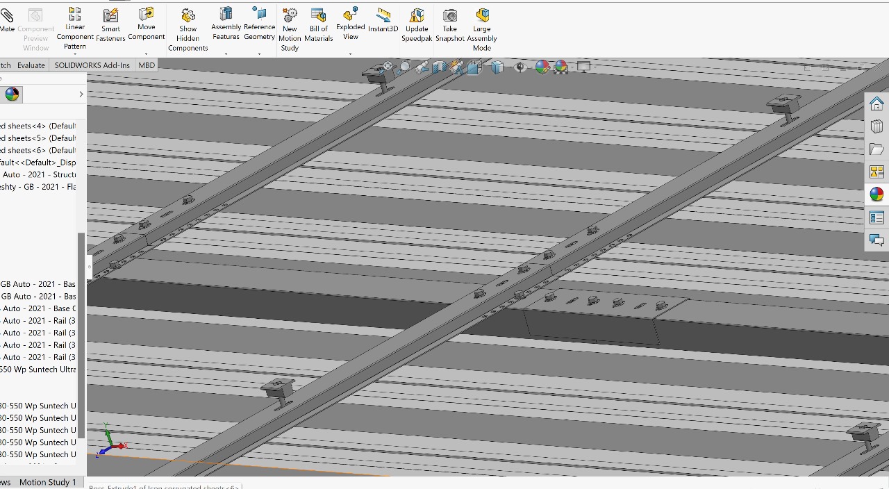Select Motion Study 1 bottom tab

(x=47, y=482)
